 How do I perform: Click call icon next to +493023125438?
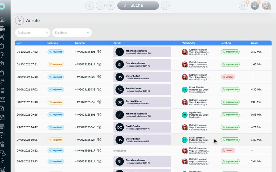99,89
